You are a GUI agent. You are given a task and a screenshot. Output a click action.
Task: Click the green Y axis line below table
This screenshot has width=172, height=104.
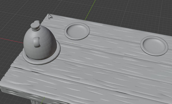pos(43,100)
